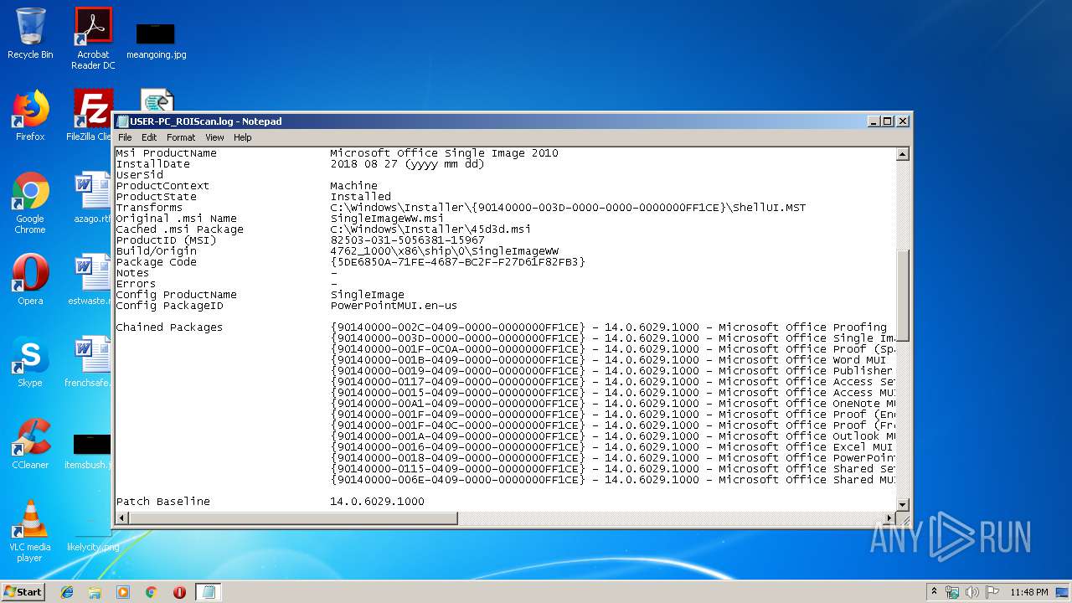The height and width of the screenshot is (603, 1072).
Task: Click the 'Chained Packages' label text
Action: pos(169,327)
